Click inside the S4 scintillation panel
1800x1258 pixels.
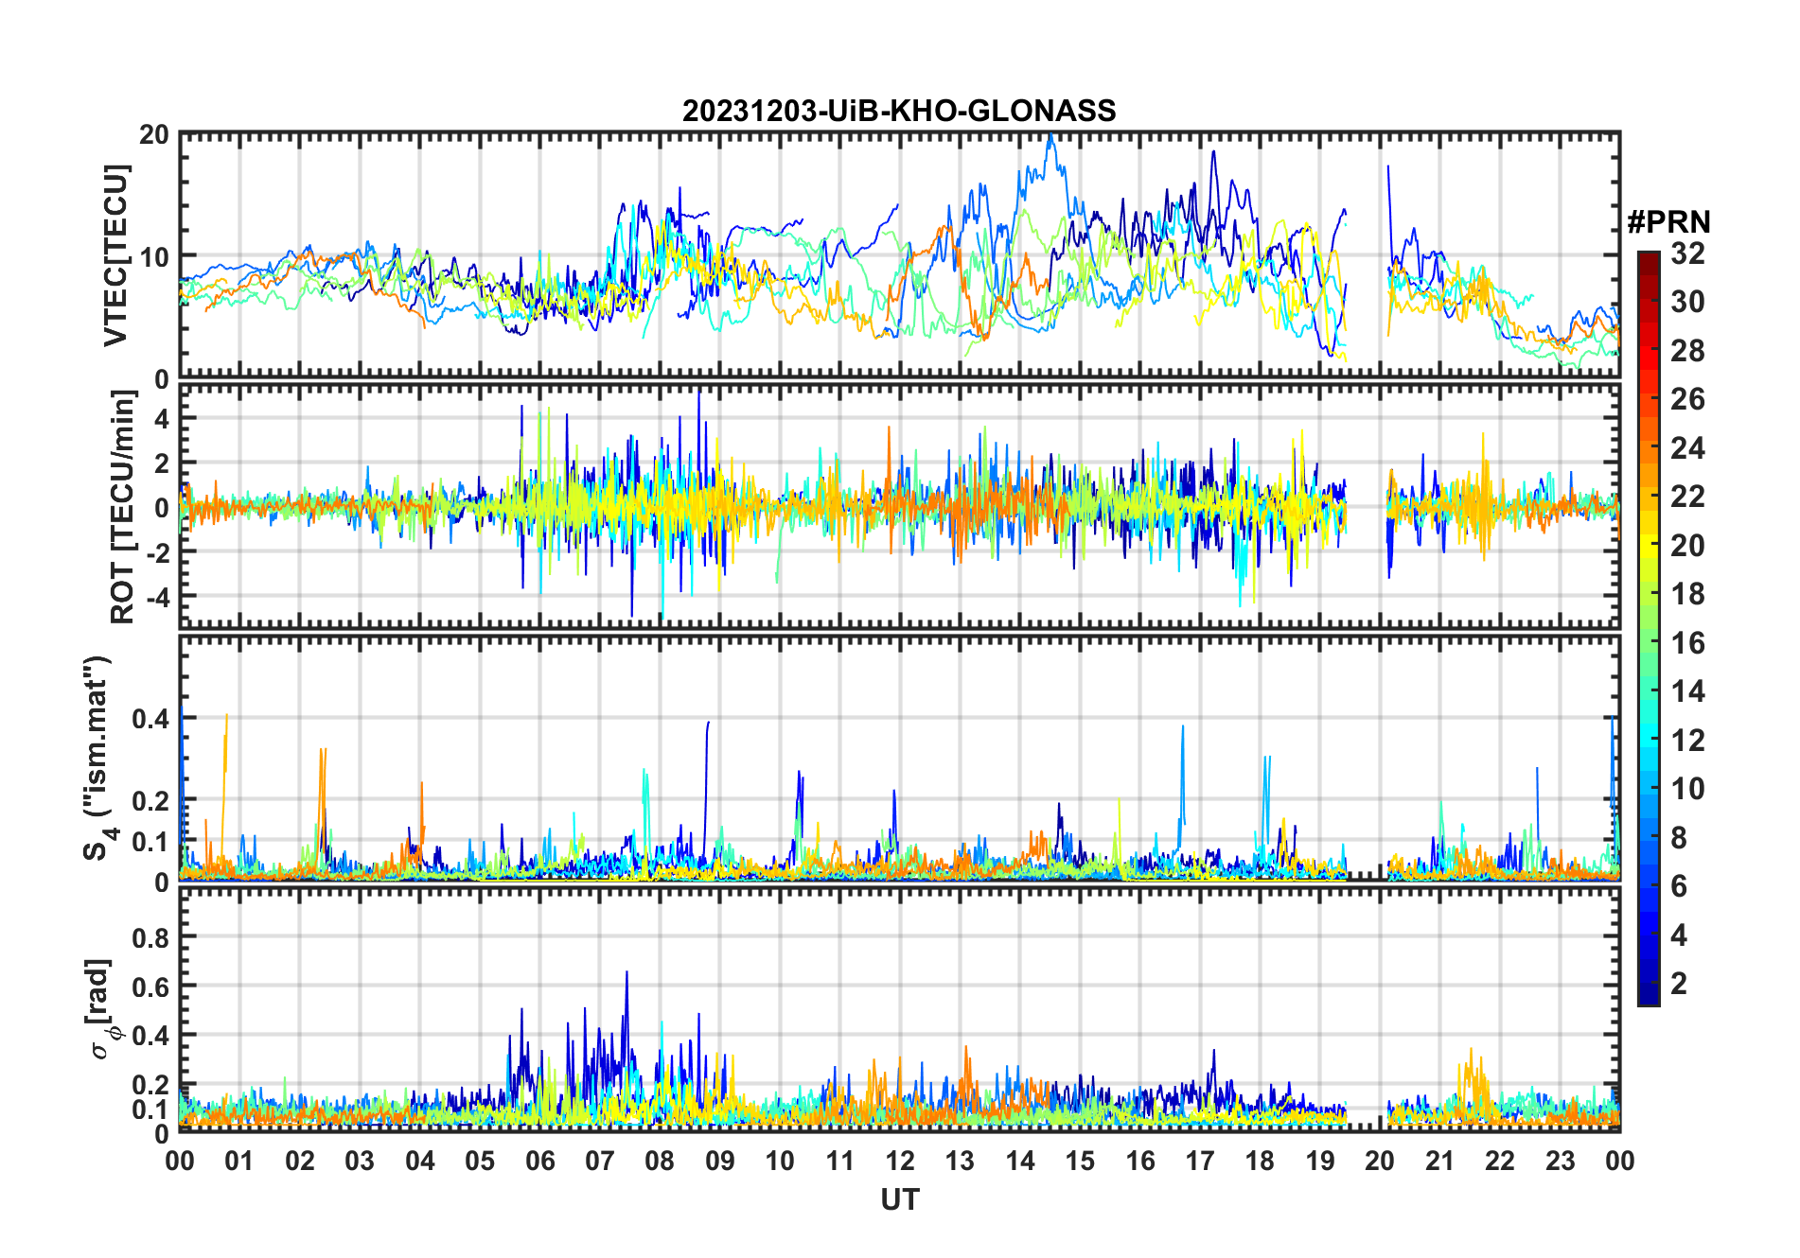pos(899,758)
